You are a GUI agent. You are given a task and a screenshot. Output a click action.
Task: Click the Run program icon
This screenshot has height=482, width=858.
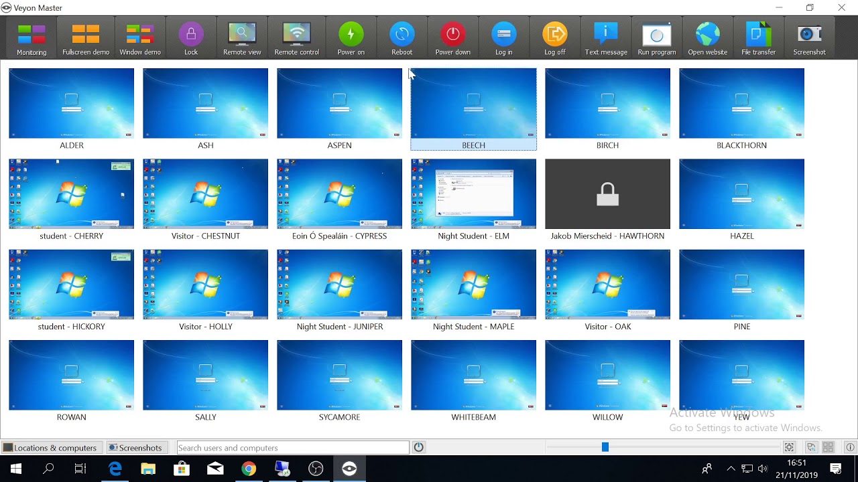(657, 39)
